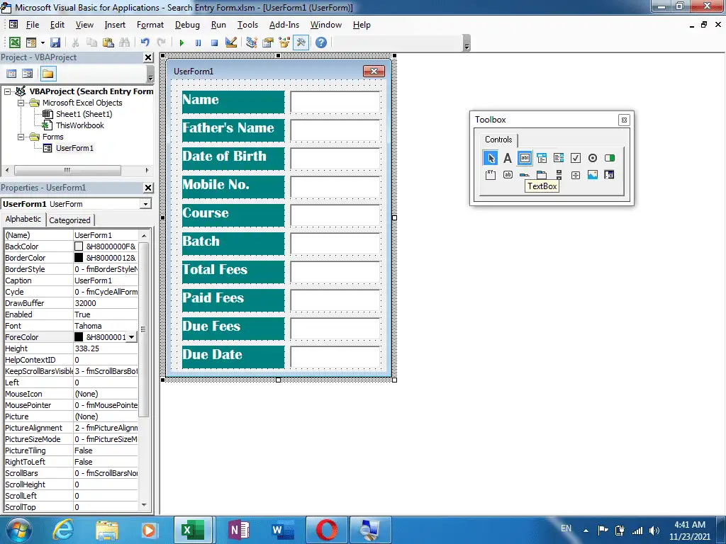Select the Label tool in Toolbox
Screen dimensions: 726x544
pos(508,158)
